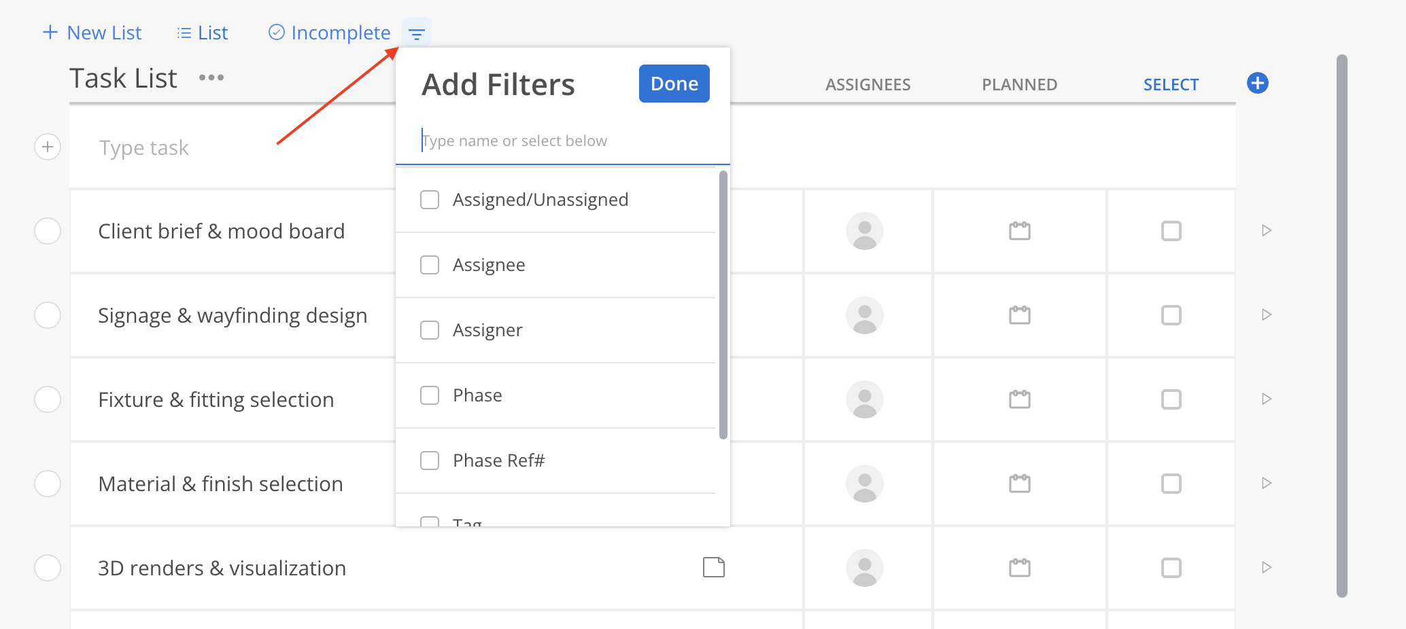This screenshot has width=1406, height=629.
Task: Click the blue plus add-column icon
Action: pos(1257,84)
